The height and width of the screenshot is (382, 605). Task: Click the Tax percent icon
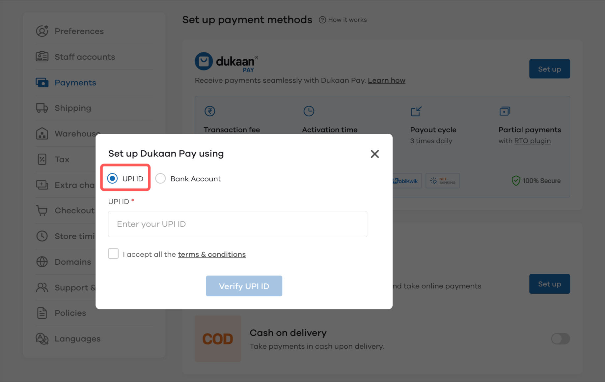click(42, 159)
